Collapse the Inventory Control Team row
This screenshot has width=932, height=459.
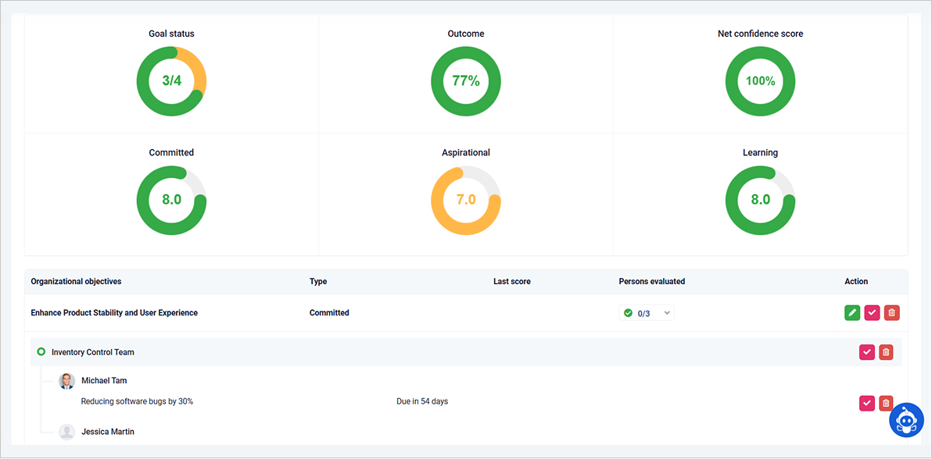pos(91,352)
